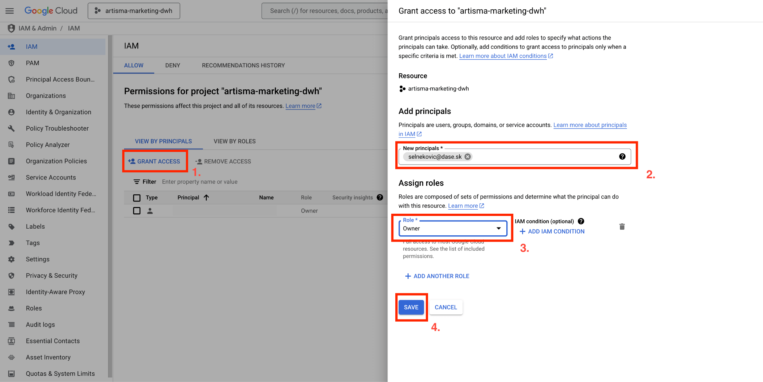This screenshot has width=763, height=382.
Task: Click the REMOVE ACCESS button
Action: point(223,162)
